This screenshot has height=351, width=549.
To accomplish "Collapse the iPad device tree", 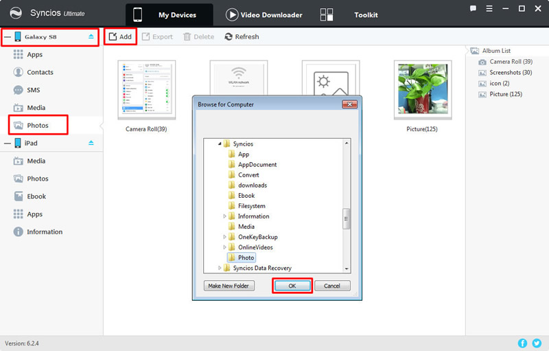I will [8, 143].
